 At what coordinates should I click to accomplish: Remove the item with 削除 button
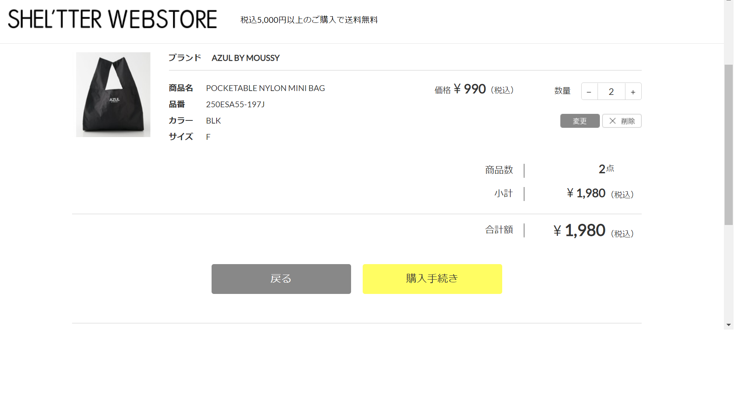point(622,121)
